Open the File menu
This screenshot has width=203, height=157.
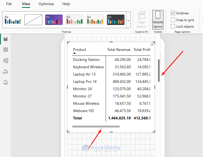9,4
